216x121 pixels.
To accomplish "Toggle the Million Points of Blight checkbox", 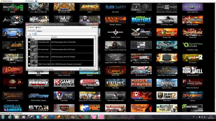I will [29, 64].
